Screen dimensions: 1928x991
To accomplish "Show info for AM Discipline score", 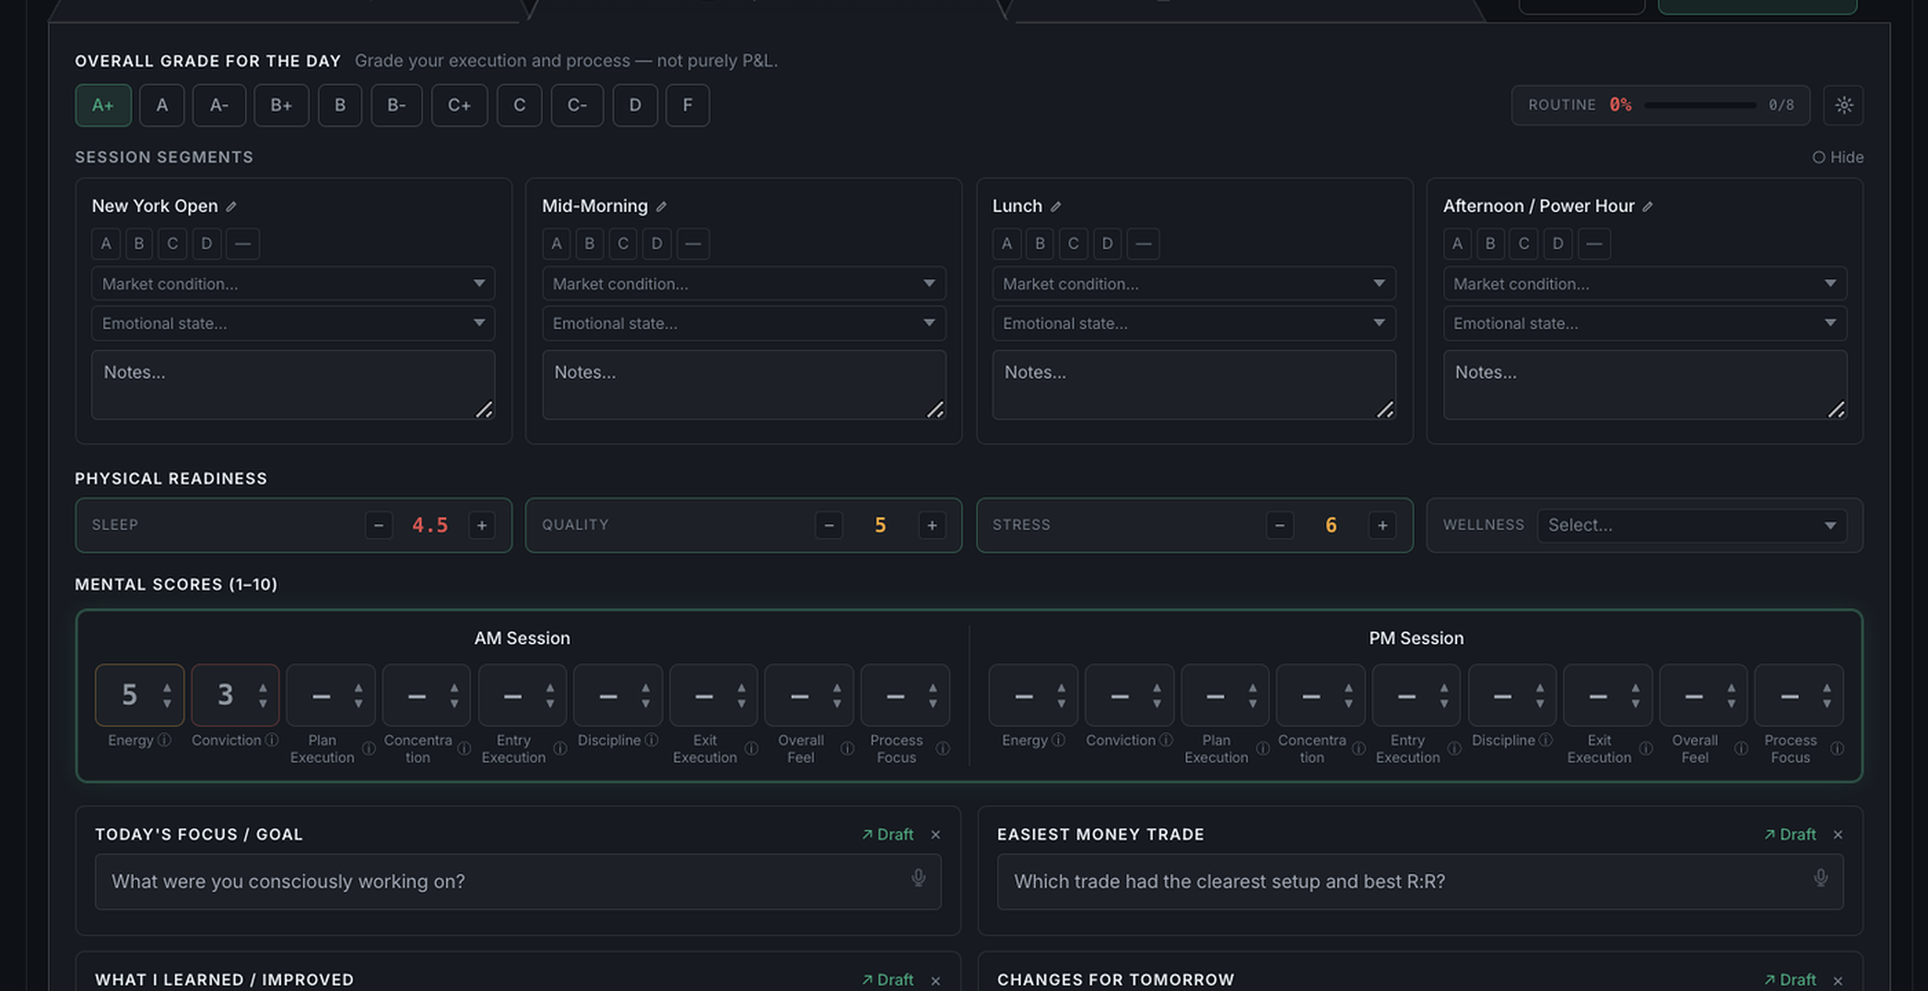I will pos(652,740).
